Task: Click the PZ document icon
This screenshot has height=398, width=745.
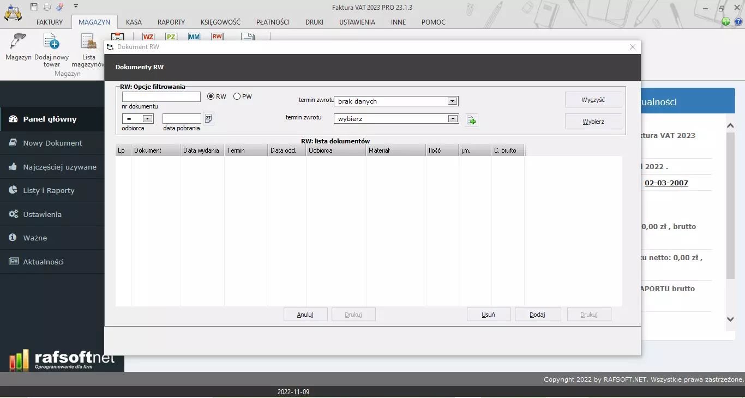Action: 171,37
